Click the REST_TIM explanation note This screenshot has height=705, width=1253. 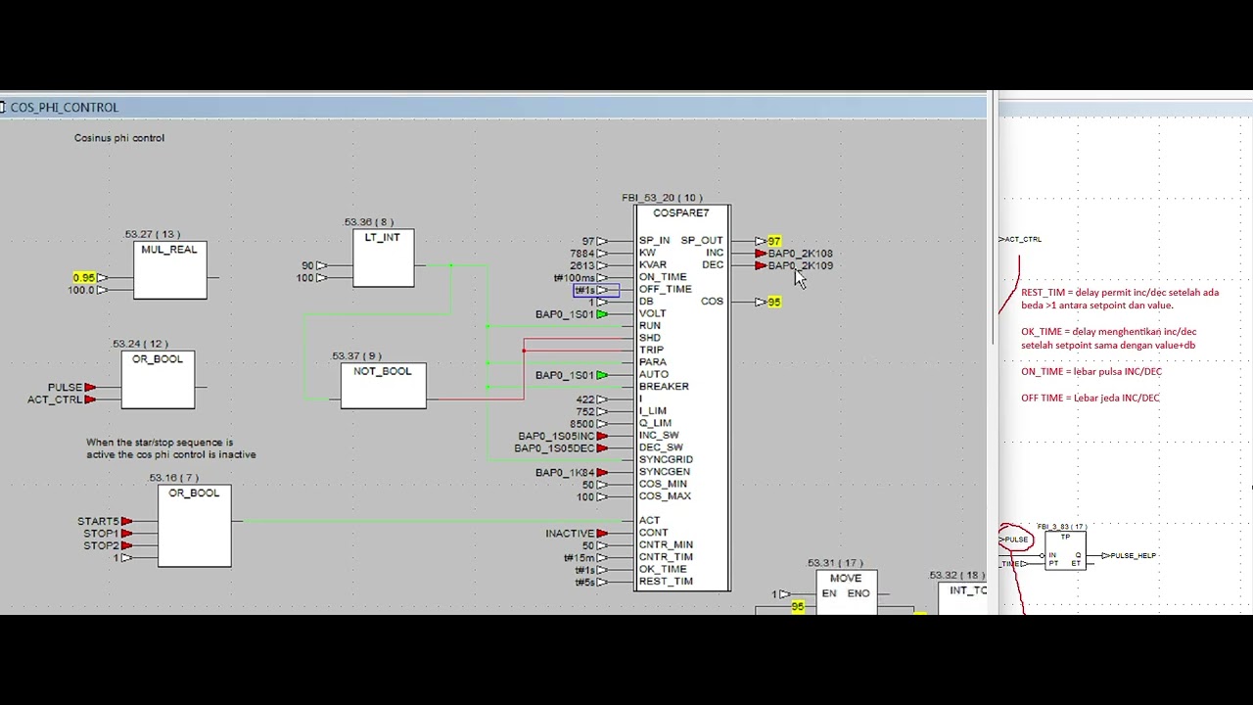(1120, 299)
